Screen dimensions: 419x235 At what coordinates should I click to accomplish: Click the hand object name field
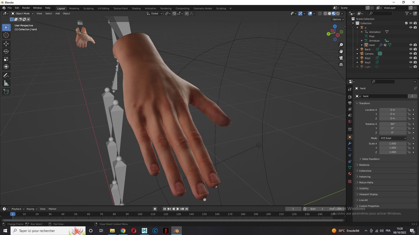tap(385, 96)
